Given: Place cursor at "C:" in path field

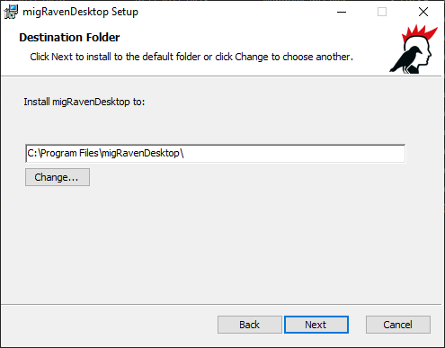Looking at the screenshot, I should point(32,154).
